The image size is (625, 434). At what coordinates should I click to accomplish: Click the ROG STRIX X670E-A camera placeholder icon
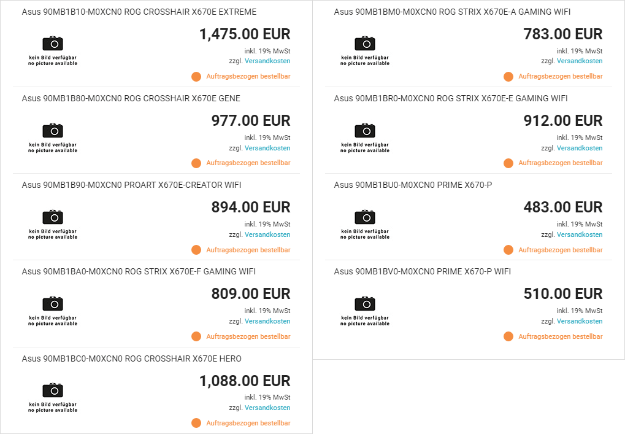[365, 51]
